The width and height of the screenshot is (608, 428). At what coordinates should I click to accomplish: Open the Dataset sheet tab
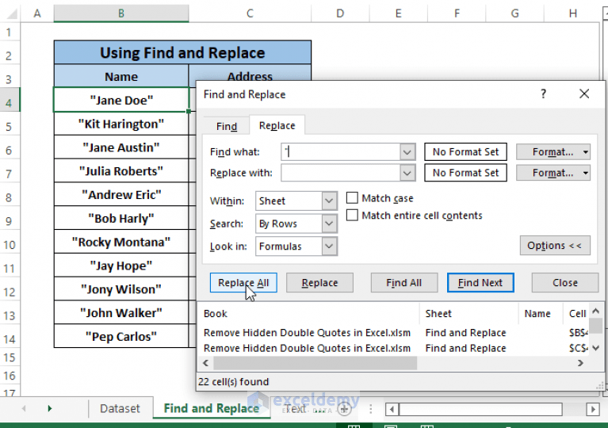pos(120,408)
